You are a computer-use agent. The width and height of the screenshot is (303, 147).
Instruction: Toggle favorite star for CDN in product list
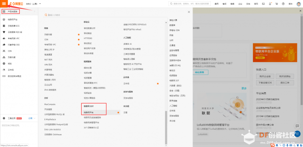(x=78, y=39)
